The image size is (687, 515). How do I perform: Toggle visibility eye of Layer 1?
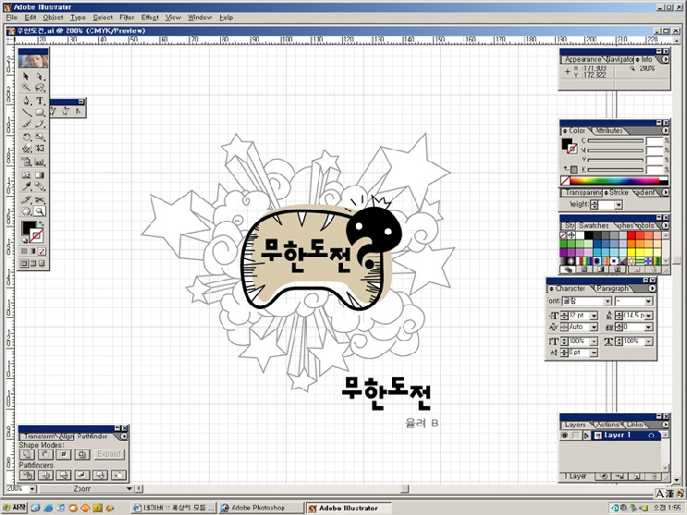point(564,435)
